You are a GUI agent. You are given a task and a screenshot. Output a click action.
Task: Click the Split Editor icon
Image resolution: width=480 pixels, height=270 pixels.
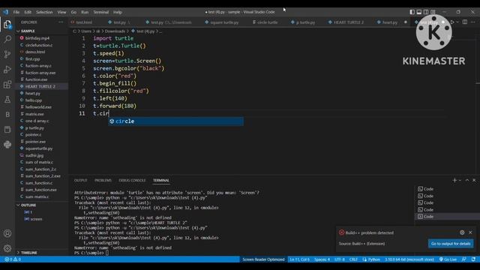(465, 22)
